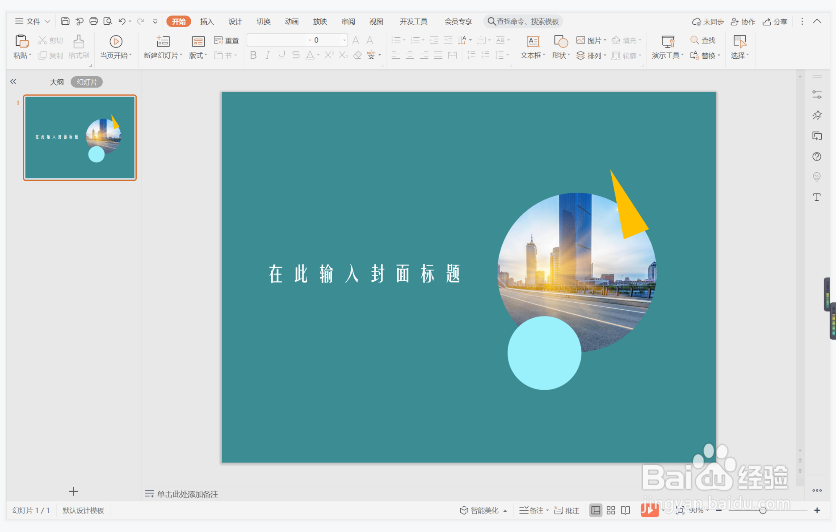Click the Save icon in quick toolbar
Screen dimensions: 836x532
tap(65, 21)
